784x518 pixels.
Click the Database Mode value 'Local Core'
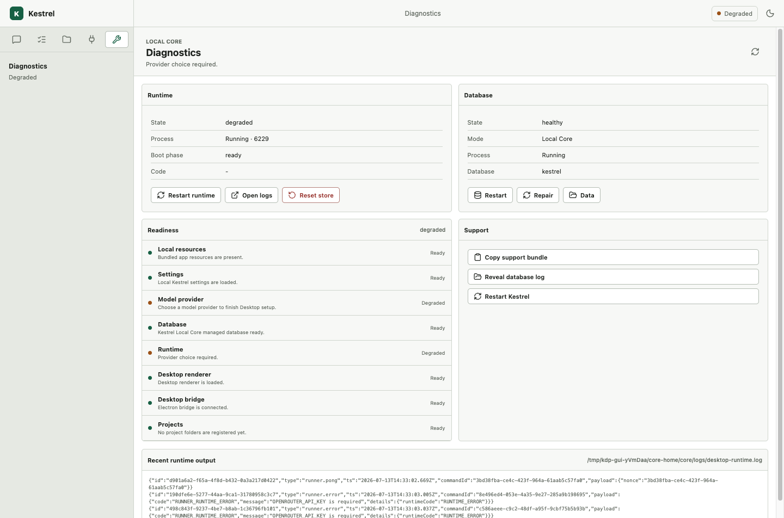tap(557, 139)
